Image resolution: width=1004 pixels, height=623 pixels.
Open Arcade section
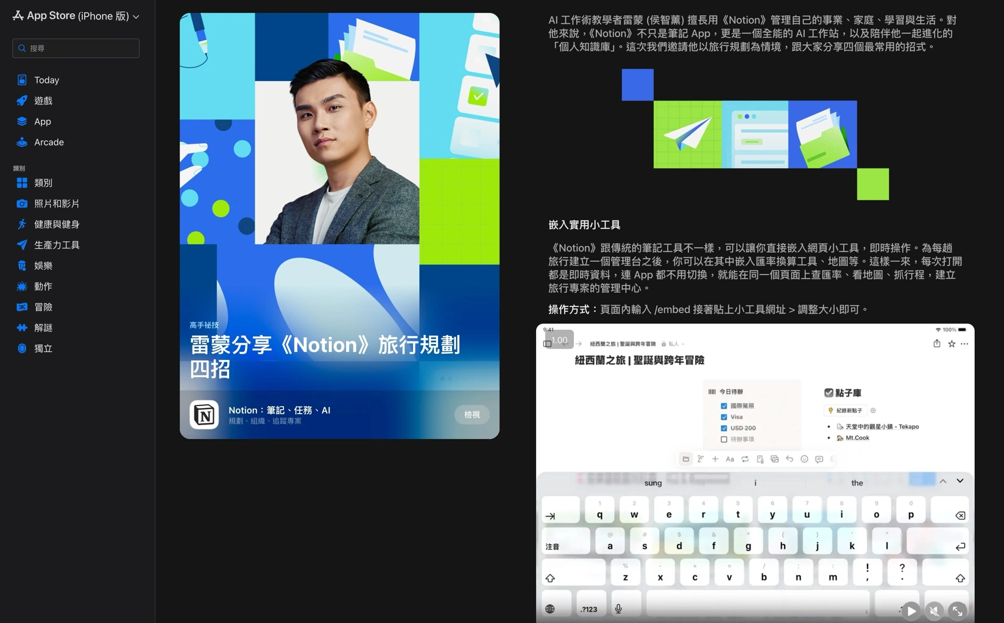click(x=49, y=142)
